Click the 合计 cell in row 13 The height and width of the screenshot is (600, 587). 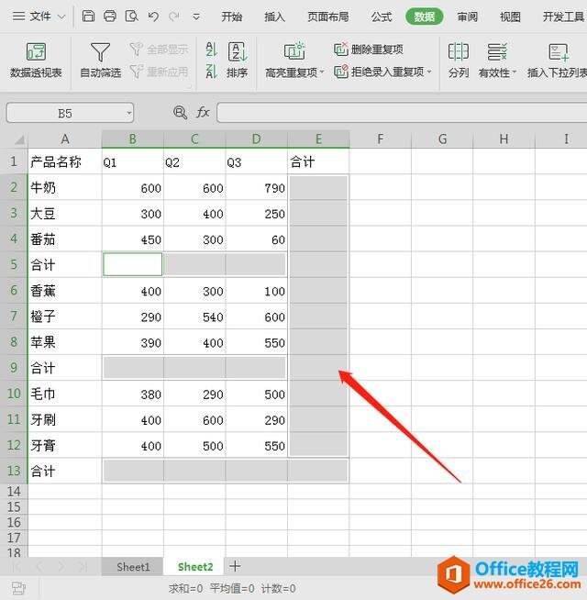click(x=65, y=471)
